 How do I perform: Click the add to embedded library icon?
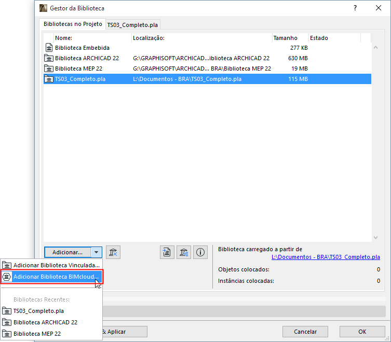[167, 252]
